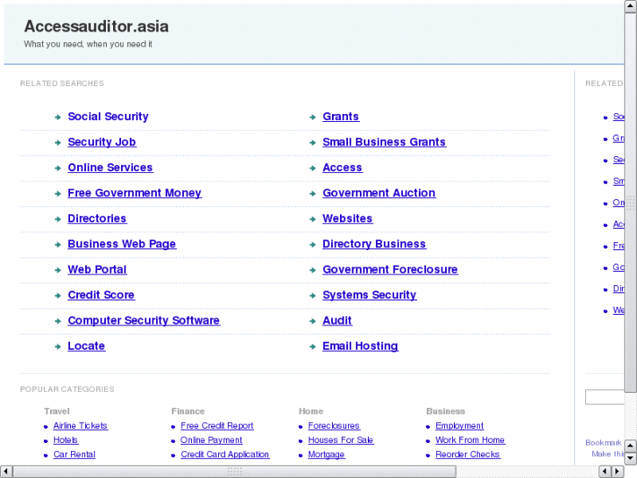
Task: Visit the Government Auction link
Action: point(379,193)
